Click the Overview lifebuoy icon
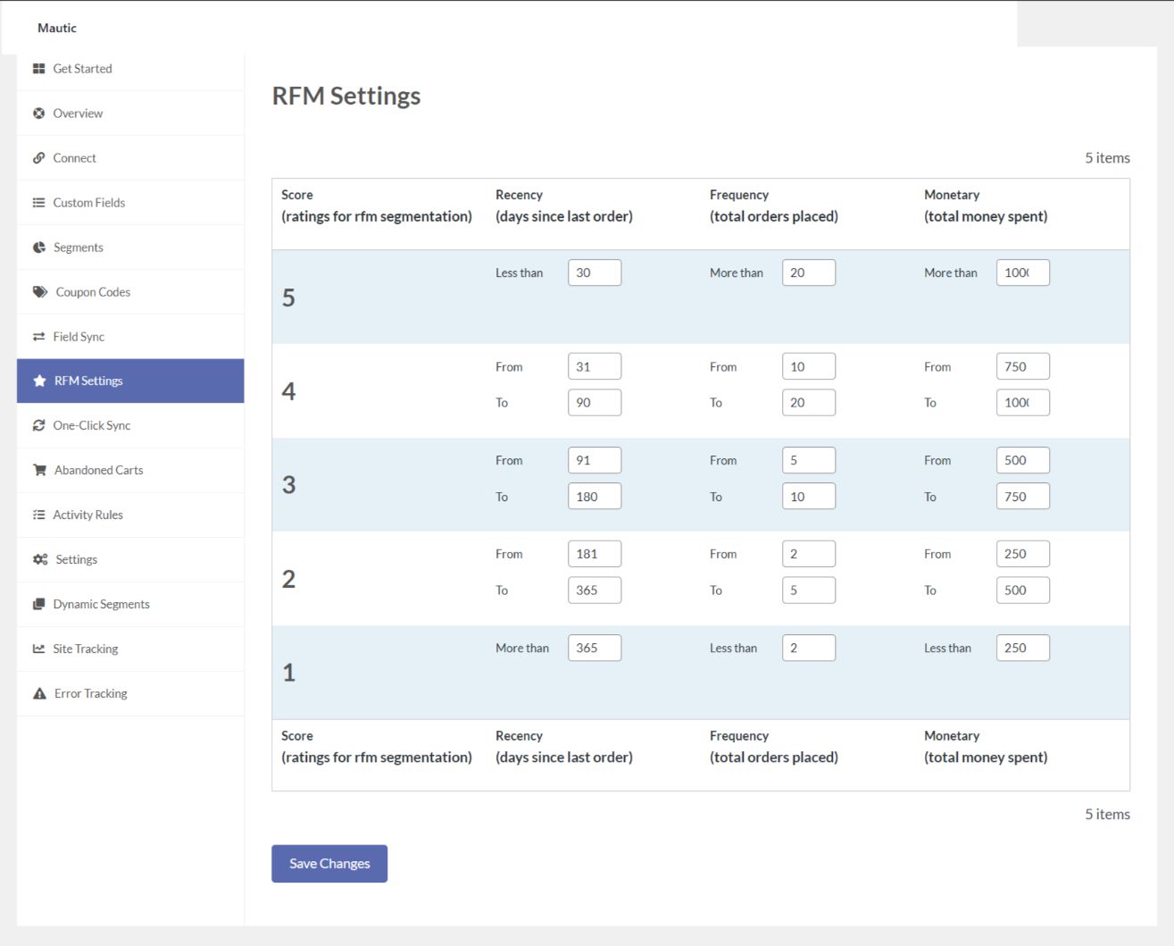This screenshot has height=946, width=1174. click(38, 113)
